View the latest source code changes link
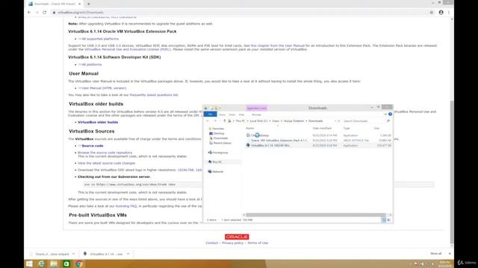This screenshot has width=478, height=268. 106,163
